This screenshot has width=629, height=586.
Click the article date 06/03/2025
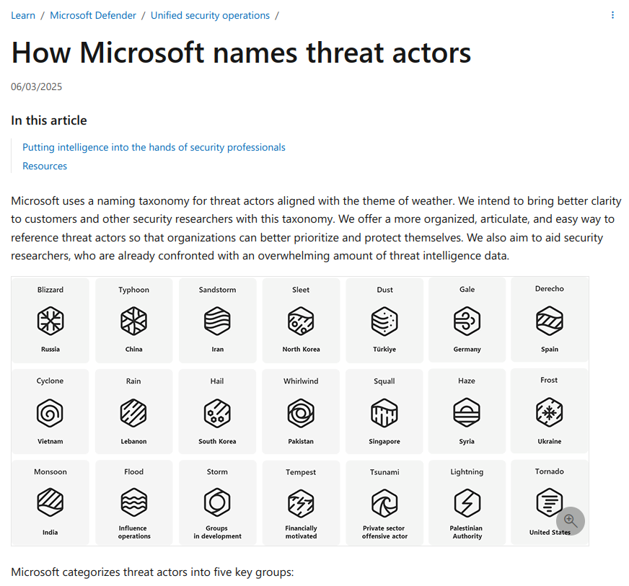pos(37,86)
